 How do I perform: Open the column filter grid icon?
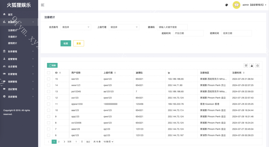click(246, 66)
